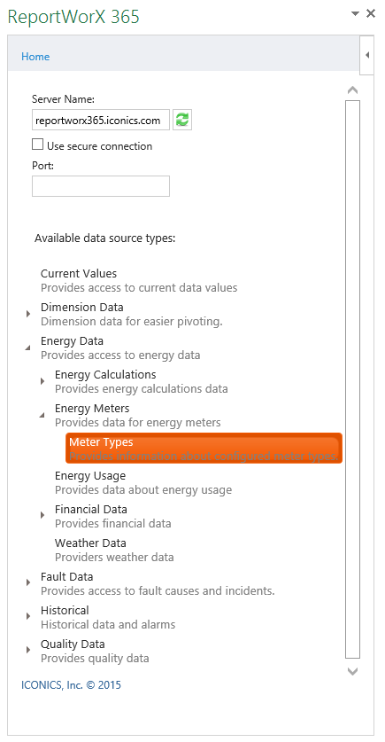Collapse the side panel arrow tab
This screenshot has height=742, width=385.
tap(367, 55)
